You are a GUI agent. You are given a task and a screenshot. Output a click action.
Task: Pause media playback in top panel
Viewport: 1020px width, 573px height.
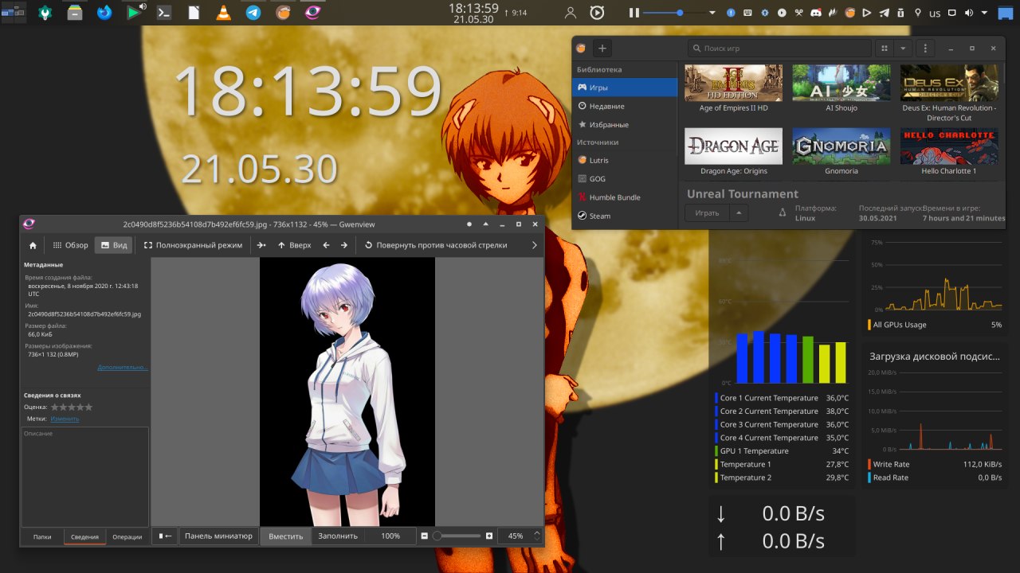coord(634,13)
